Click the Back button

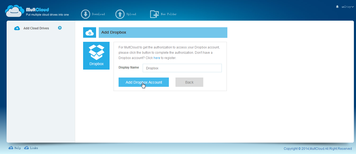(x=189, y=82)
